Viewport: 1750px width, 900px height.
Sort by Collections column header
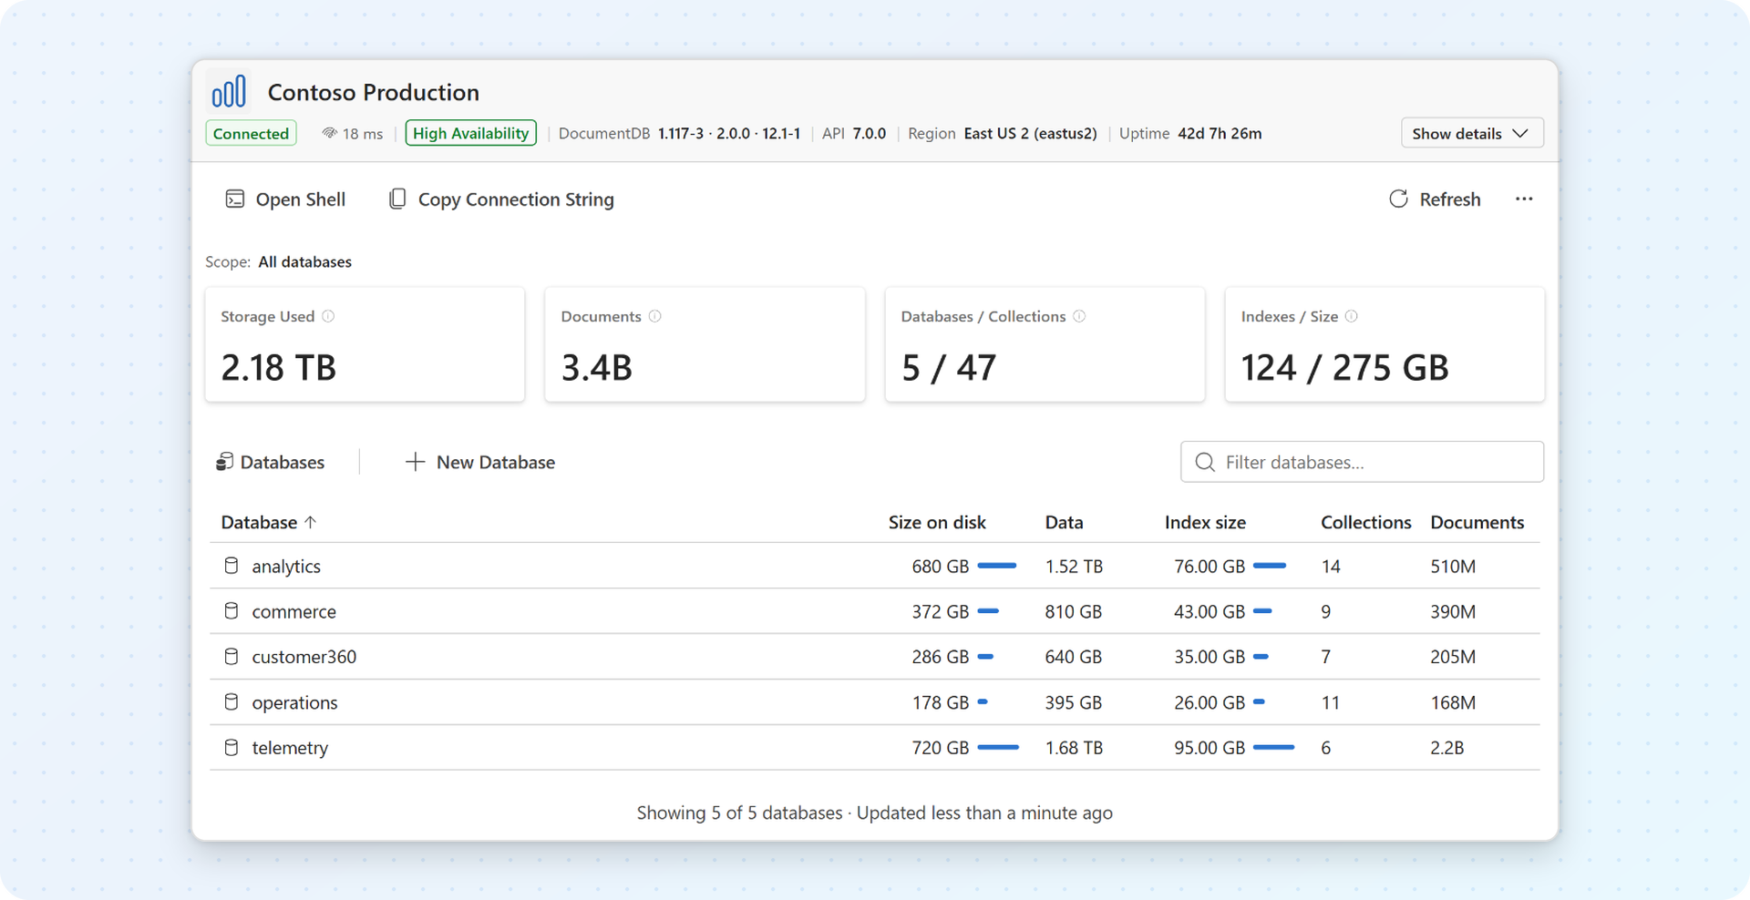pos(1365,522)
